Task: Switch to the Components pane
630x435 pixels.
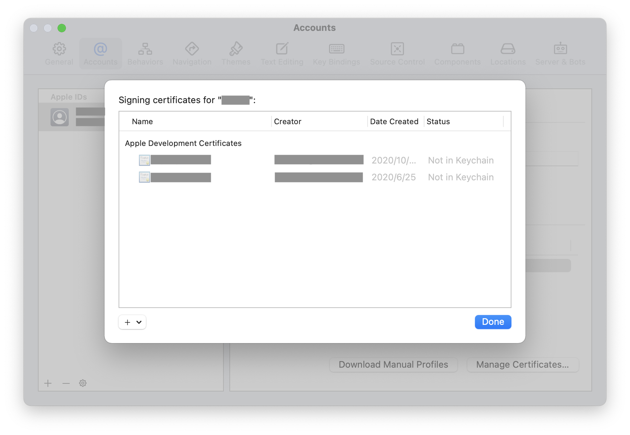Action: (x=457, y=54)
